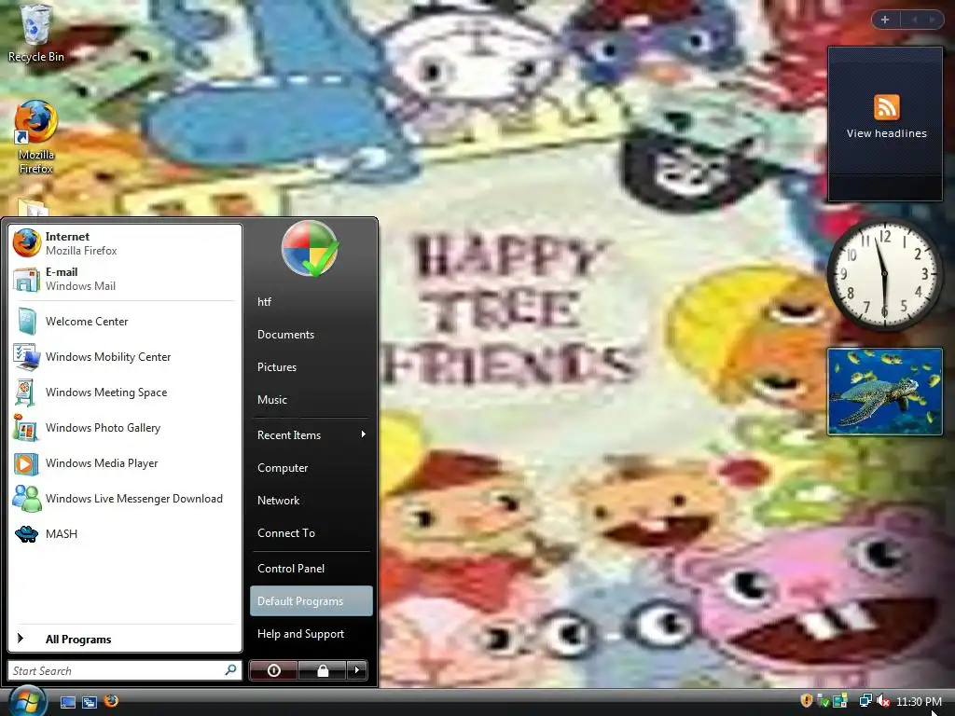Click View headlines in feed gadget
955x716 pixels.
pyautogui.click(x=886, y=133)
